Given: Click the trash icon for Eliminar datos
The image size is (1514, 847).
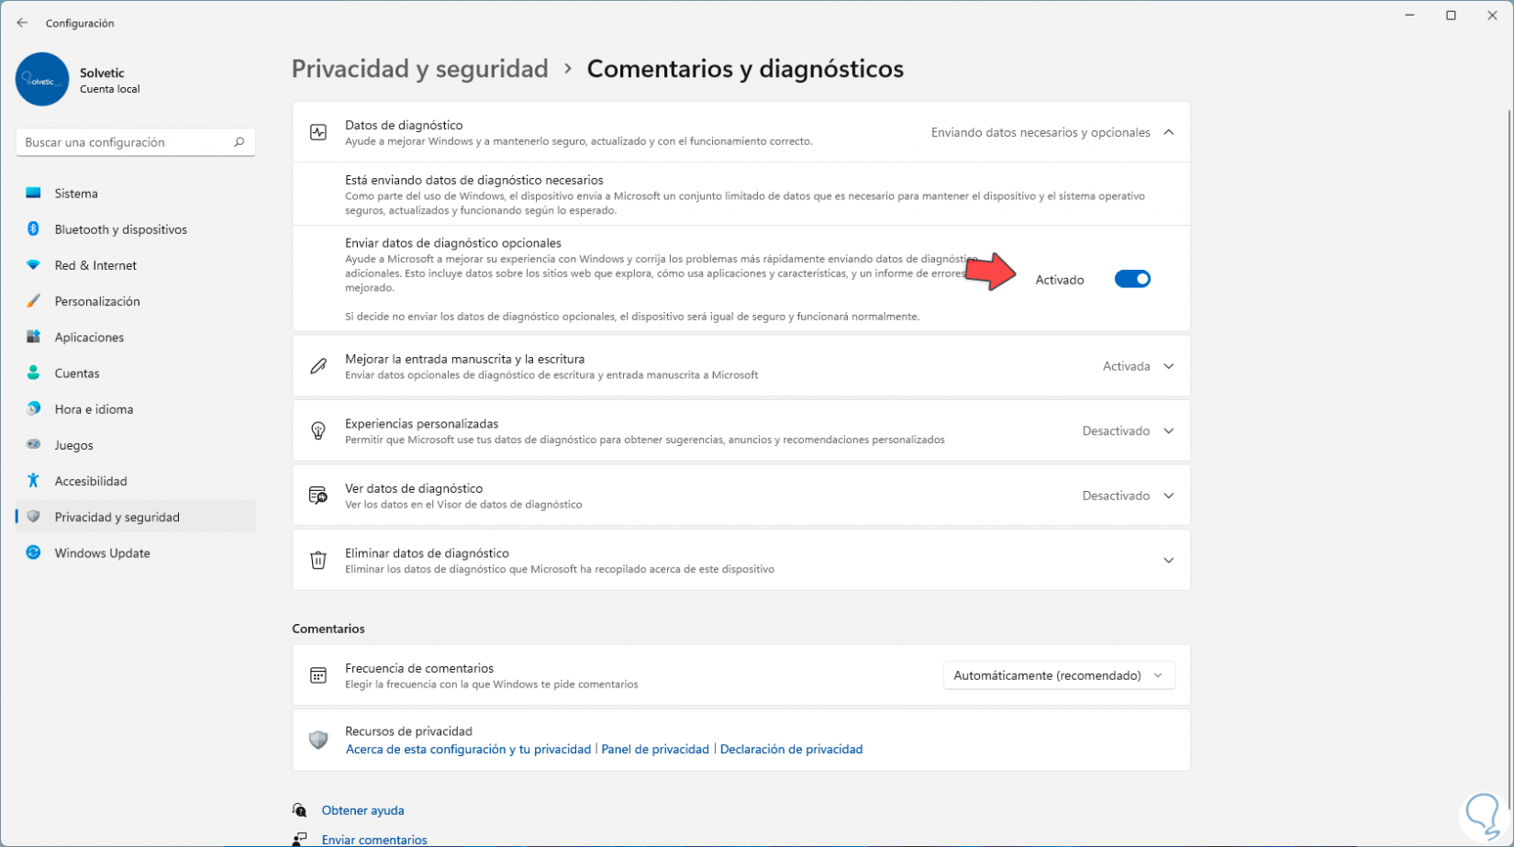Looking at the screenshot, I should [x=318, y=561].
